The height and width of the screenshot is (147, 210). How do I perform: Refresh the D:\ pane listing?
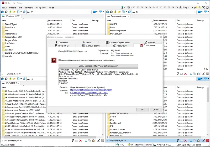pos(129,12)
